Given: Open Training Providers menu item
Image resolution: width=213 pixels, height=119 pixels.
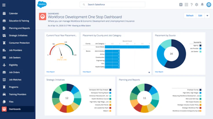Looking at the screenshot, I should click(x=18, y=95).
